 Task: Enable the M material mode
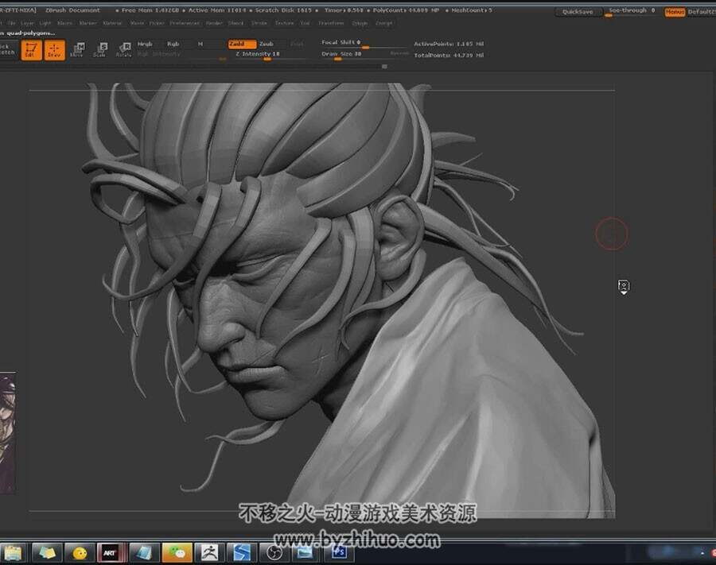[x=200, y=45]
